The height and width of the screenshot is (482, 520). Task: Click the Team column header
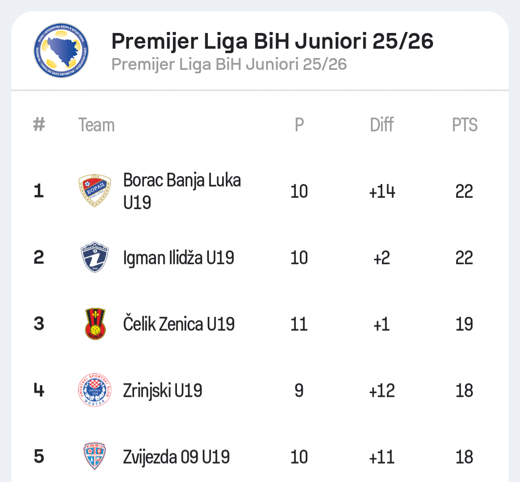pyautogui.click(x=96, y=125)
